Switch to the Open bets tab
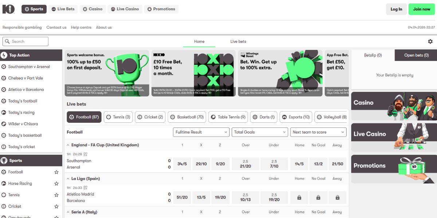The image size is (437, 218). pyautogui.click(x=416, y=55)
